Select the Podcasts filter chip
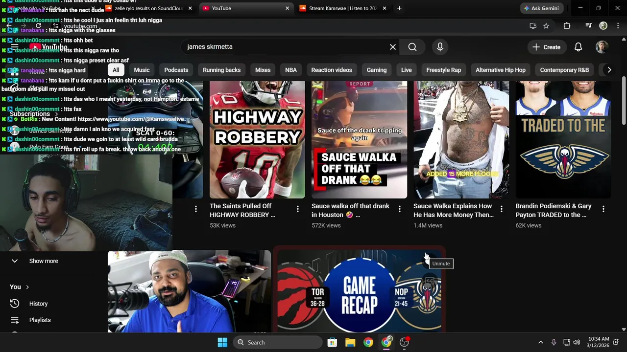Screen dimensions: 627x352 (x=176, y=70)
